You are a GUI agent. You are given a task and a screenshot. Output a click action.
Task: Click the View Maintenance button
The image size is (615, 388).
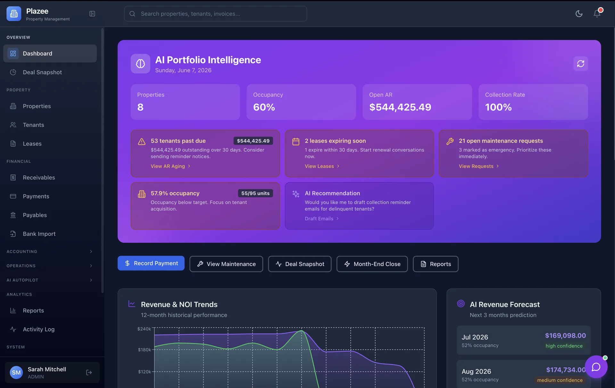coord(226,264)
